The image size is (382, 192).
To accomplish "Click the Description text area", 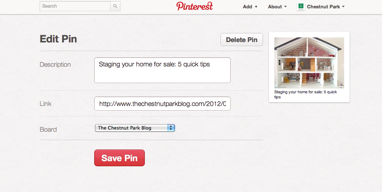I will tap(162, 70).
